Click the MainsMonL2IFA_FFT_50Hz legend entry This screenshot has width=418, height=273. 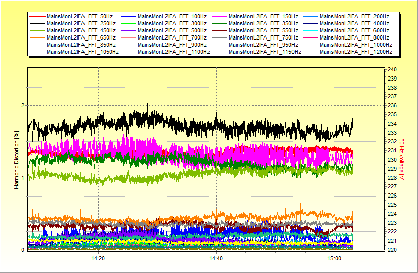(80, 16)
